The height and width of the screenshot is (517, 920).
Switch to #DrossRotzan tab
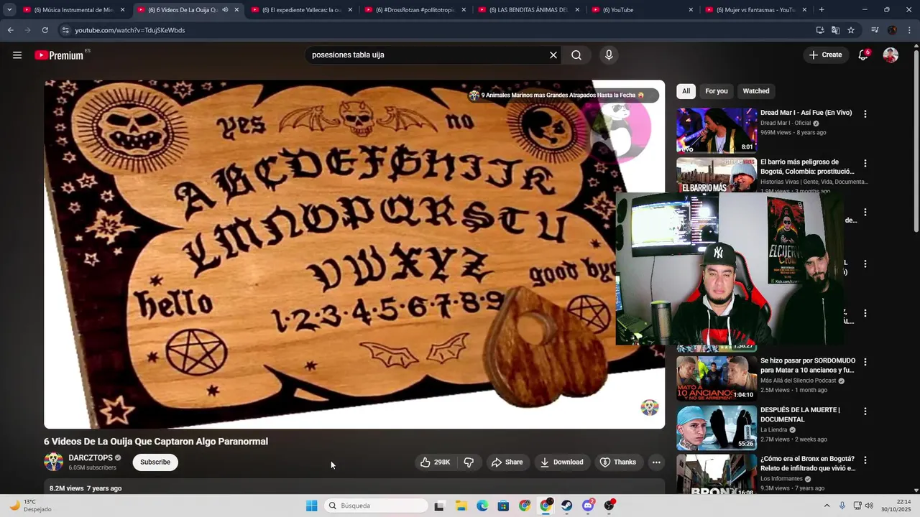click(x=415, y=10)
